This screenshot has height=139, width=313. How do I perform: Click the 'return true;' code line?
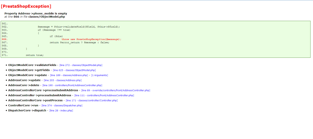[35, 55]
